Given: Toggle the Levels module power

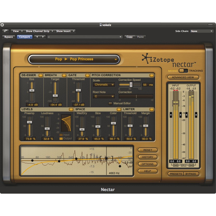Looking at the screenshot, I should tap(71, 109).
